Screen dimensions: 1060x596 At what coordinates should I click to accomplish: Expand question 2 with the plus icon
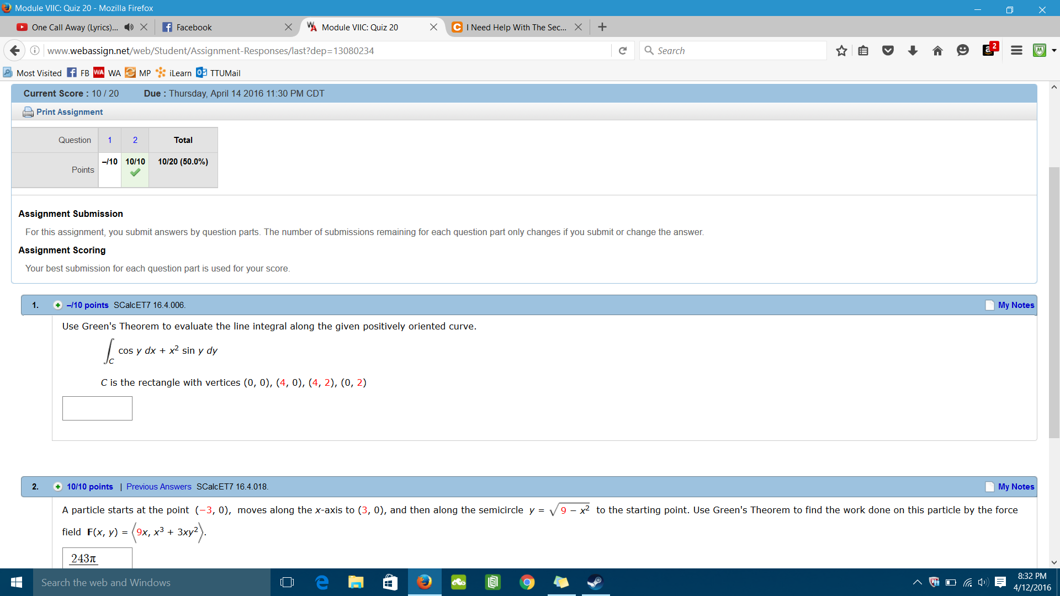[57, 486]
